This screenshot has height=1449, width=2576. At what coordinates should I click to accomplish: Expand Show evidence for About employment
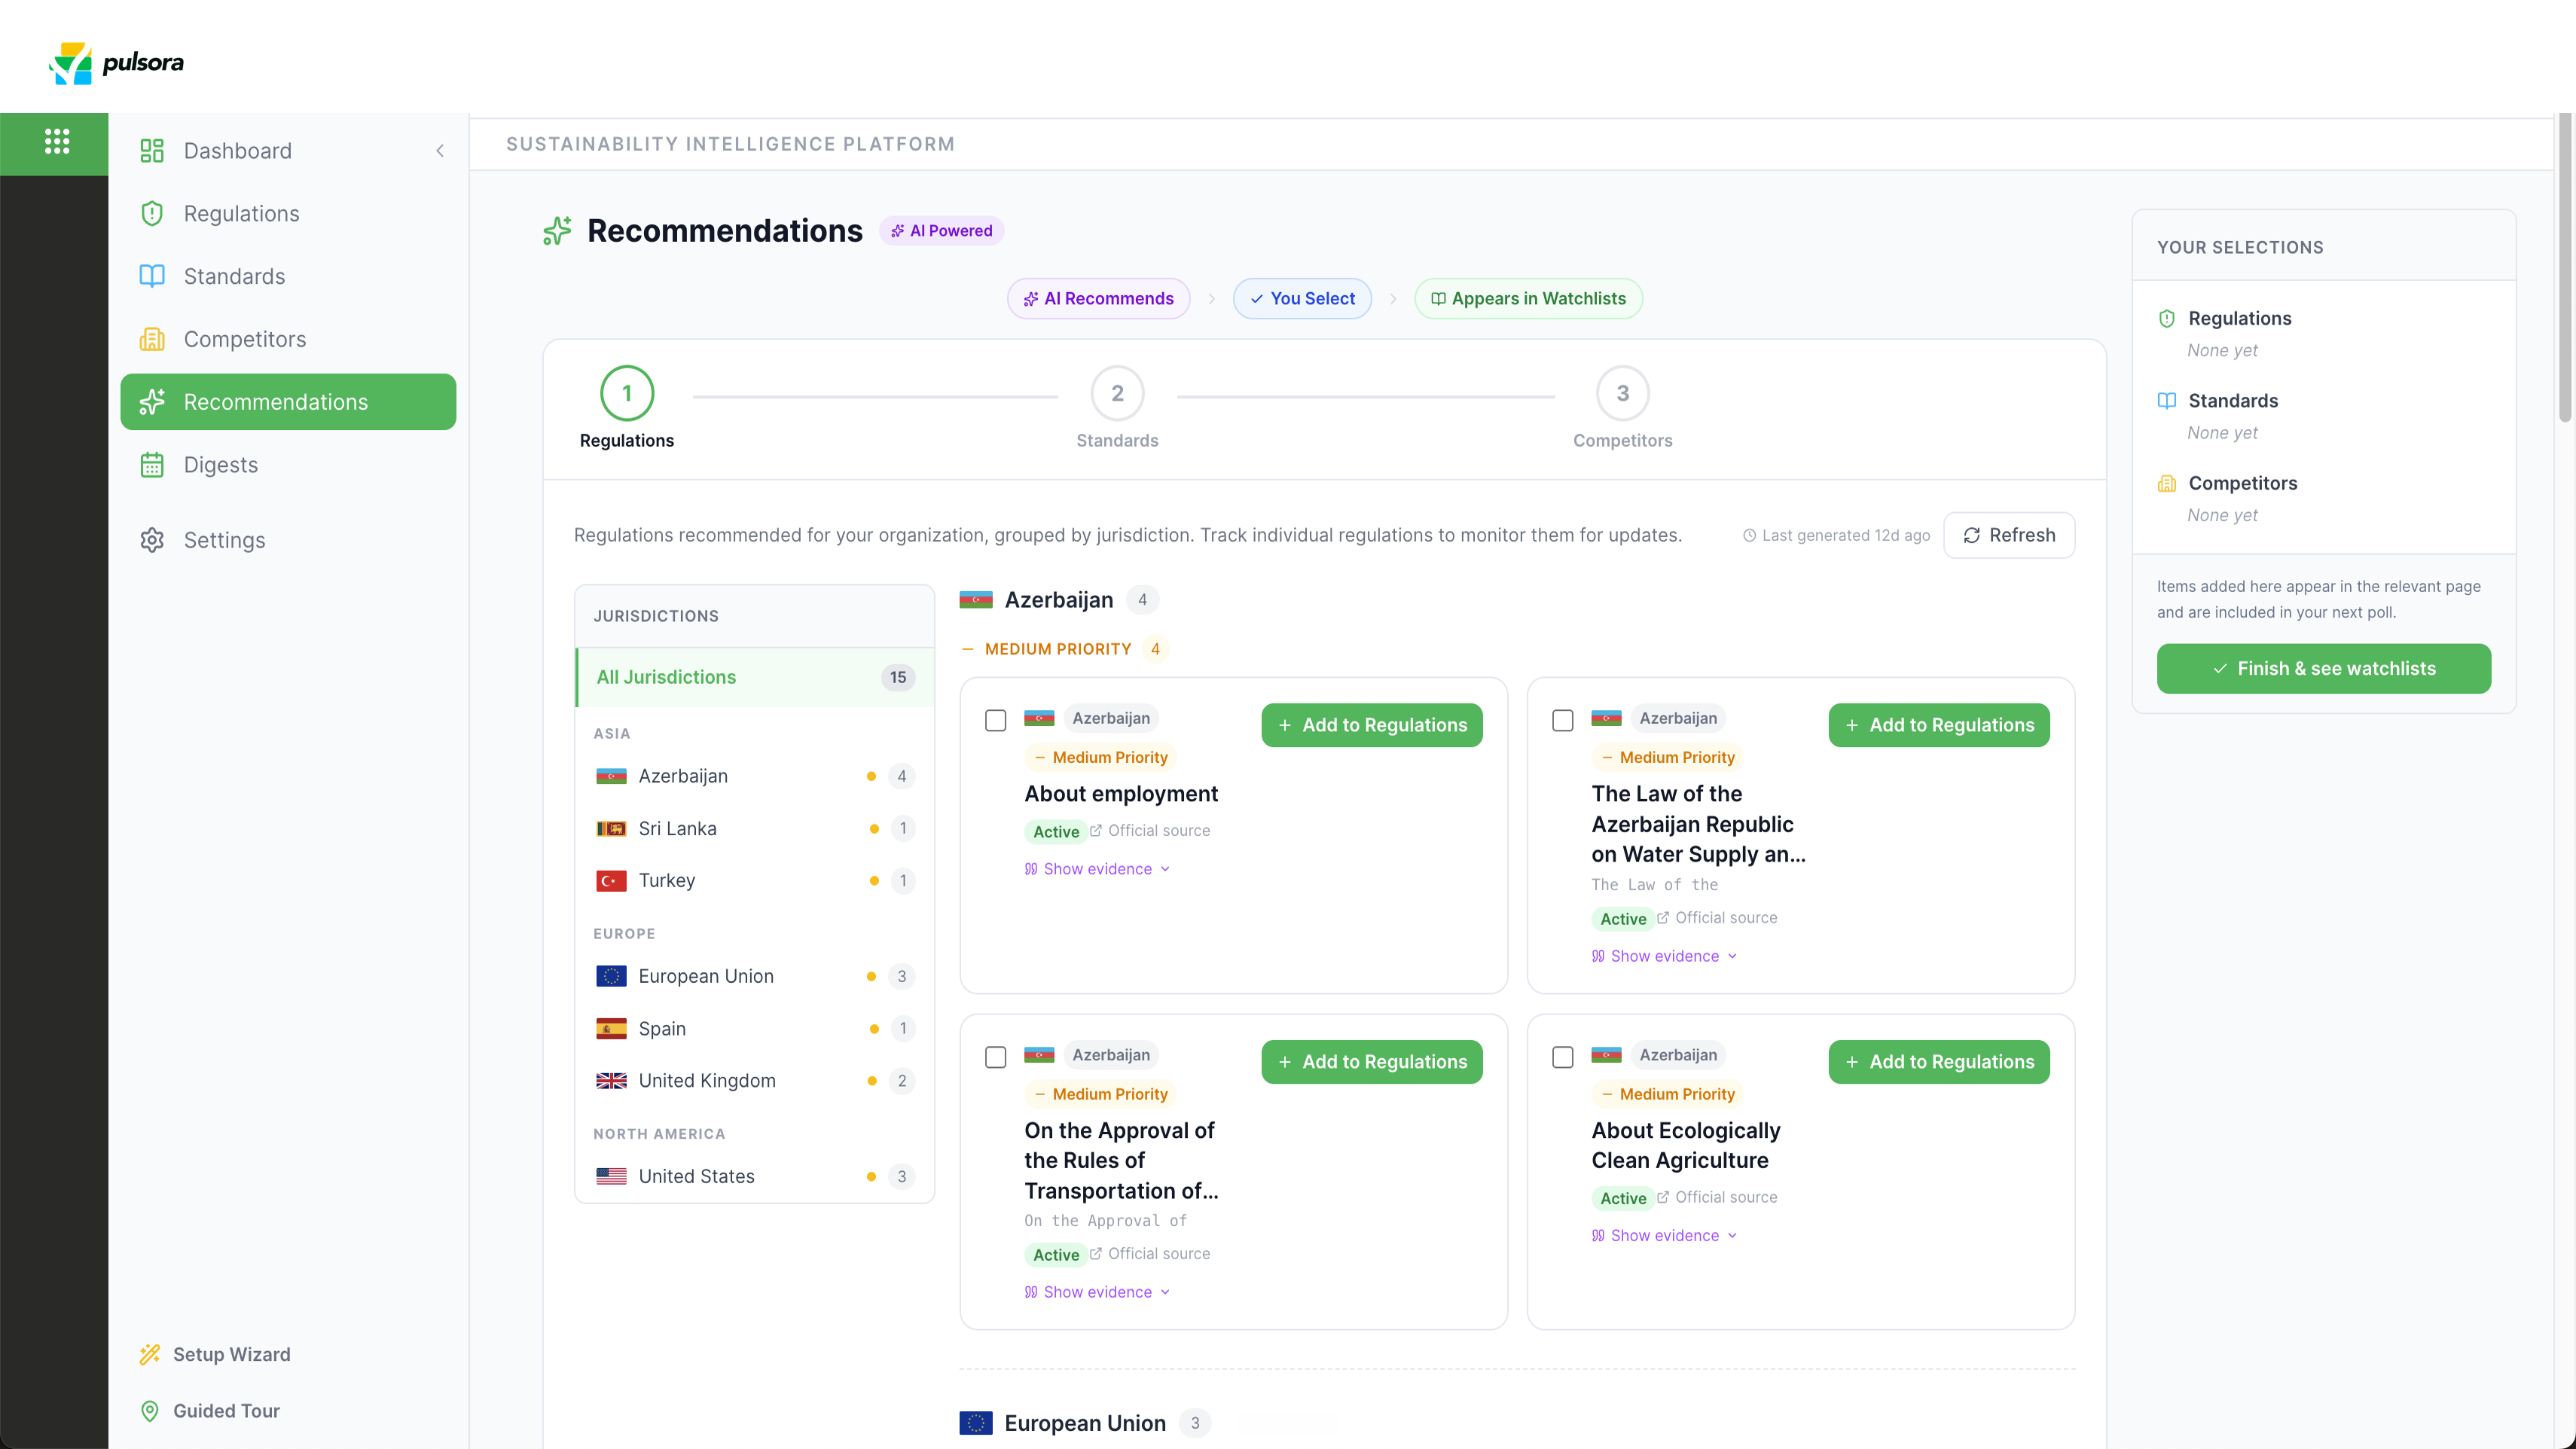pos(1097,869)
